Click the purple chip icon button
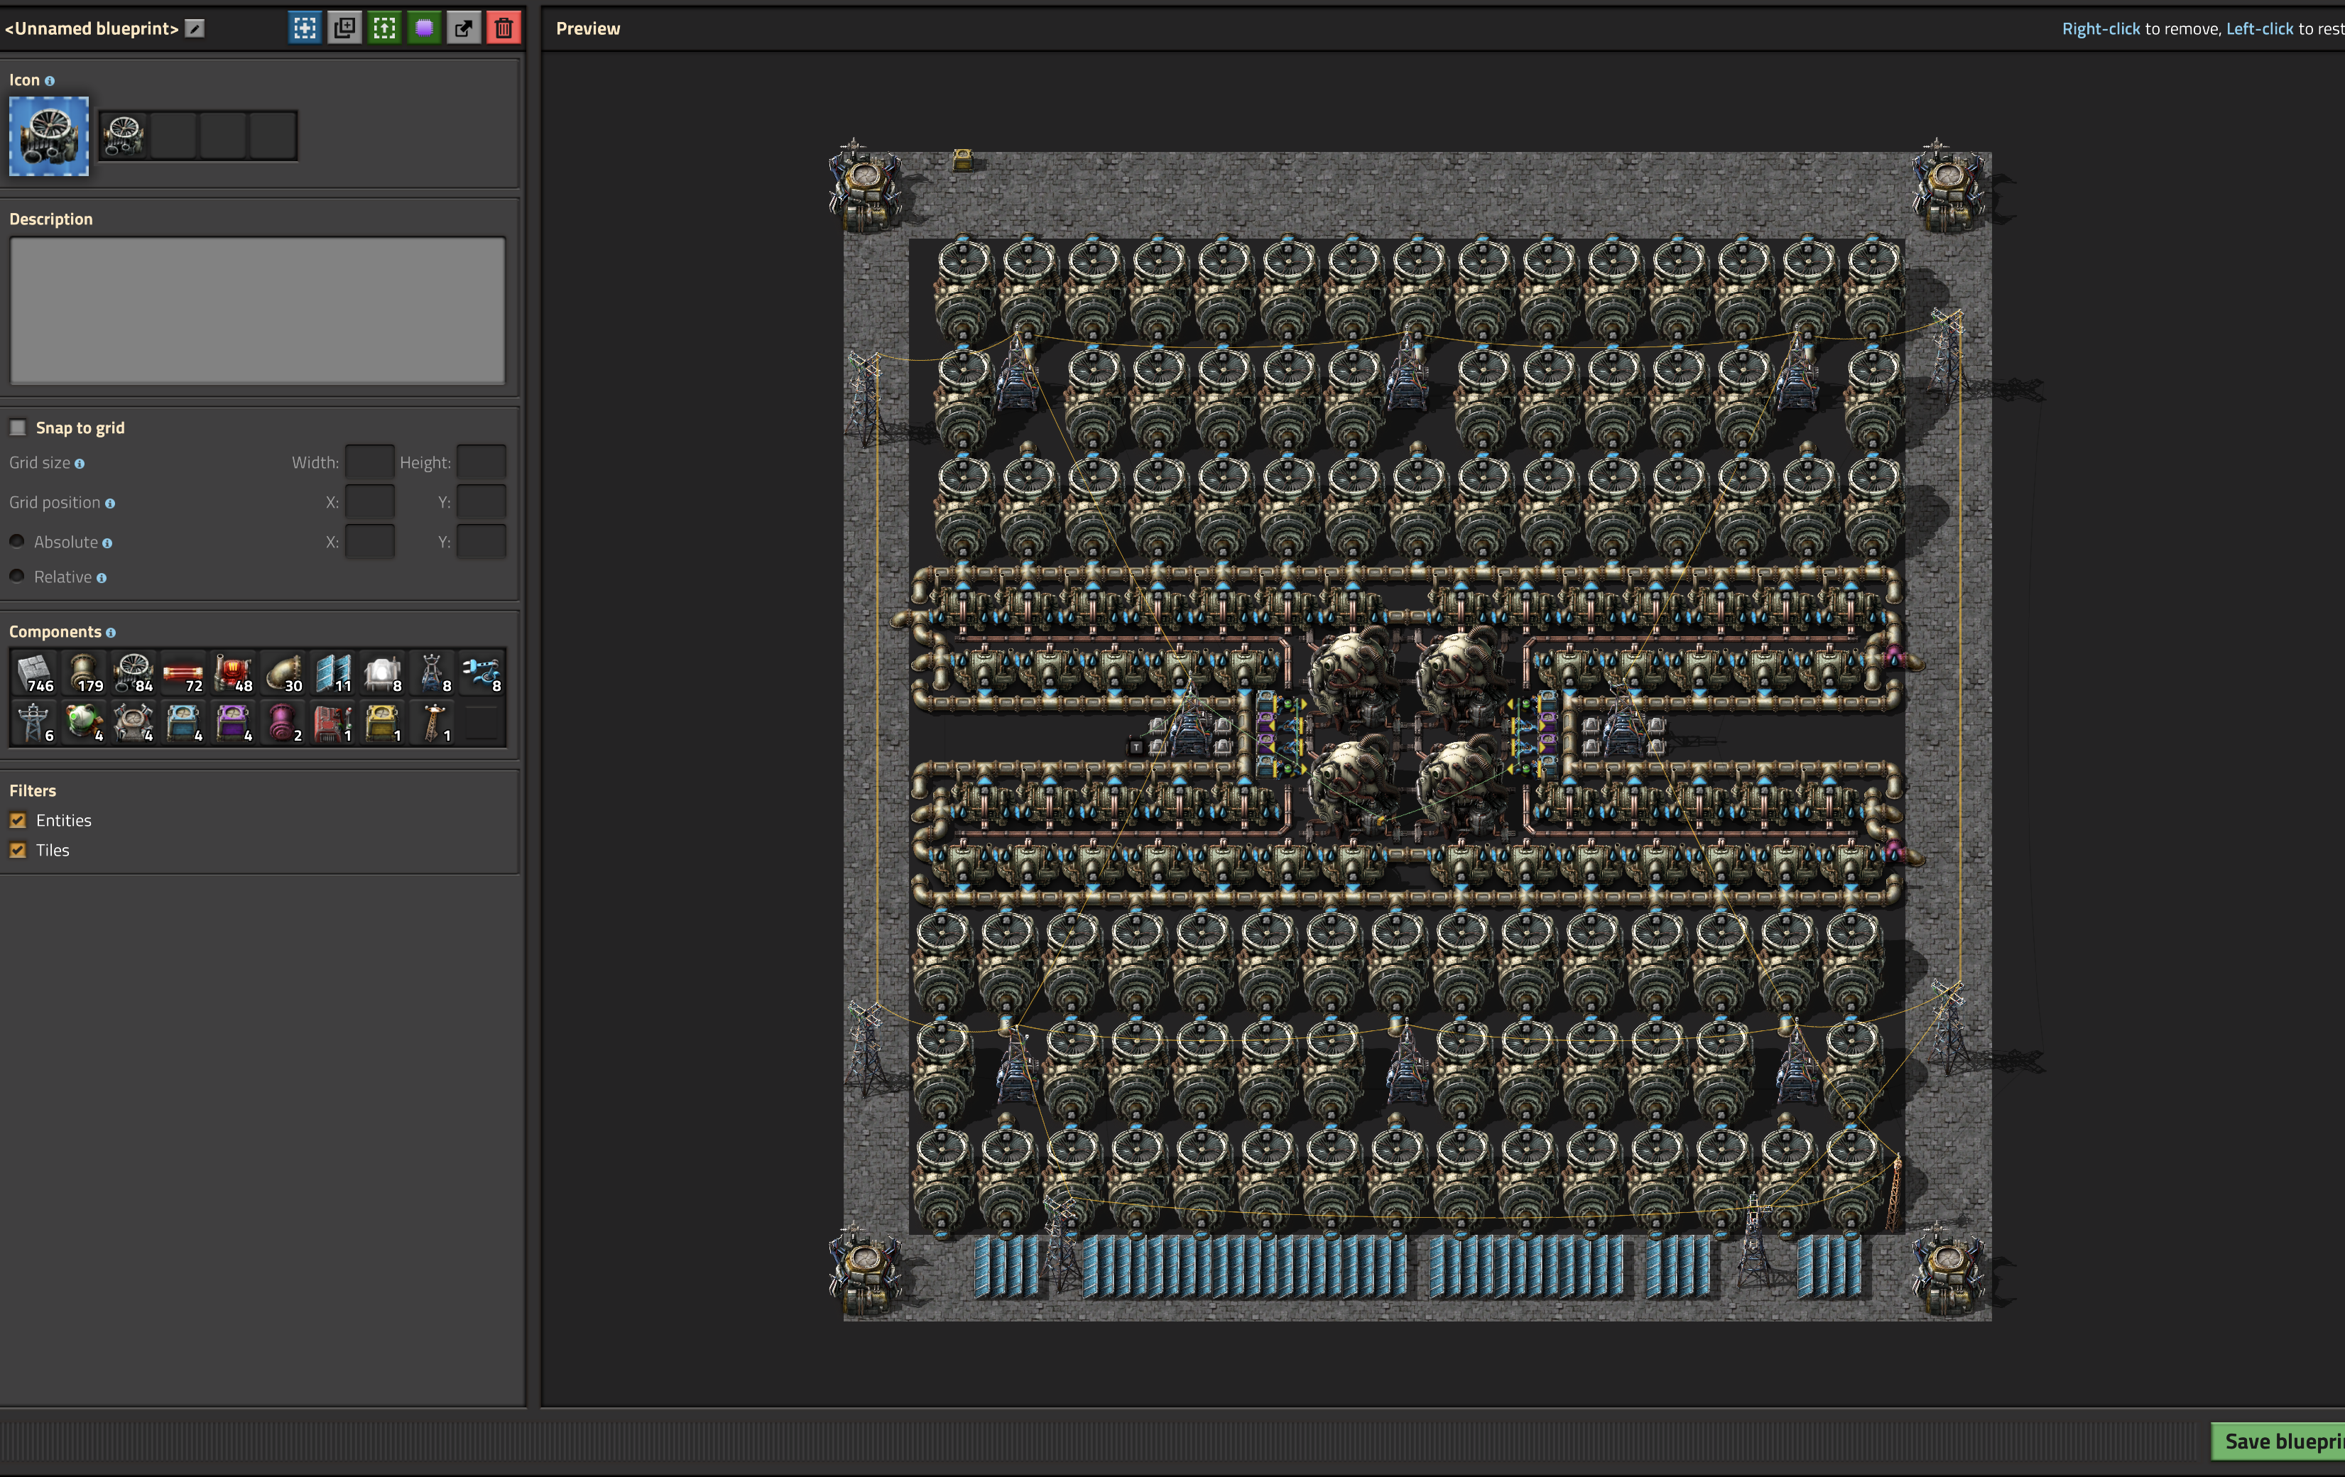Image resolution: width=2345 pixels, height=1477 pixels. [425, 28]
